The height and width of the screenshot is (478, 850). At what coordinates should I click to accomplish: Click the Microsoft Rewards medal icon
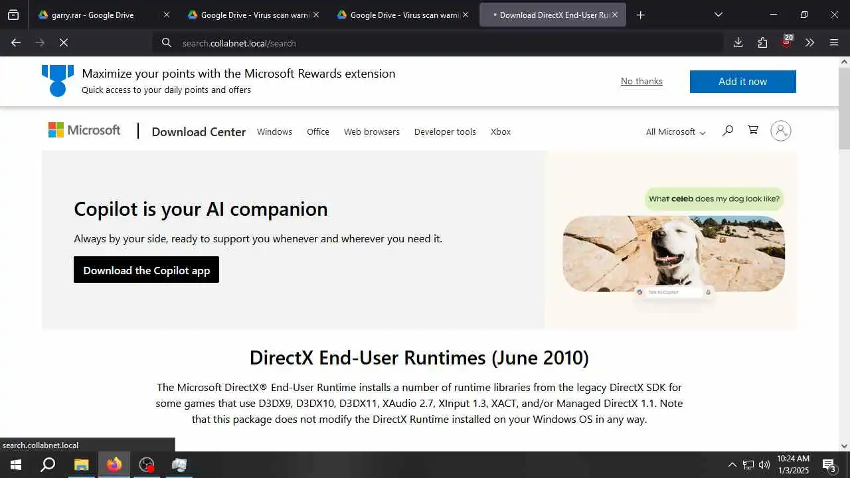point(58,80)
